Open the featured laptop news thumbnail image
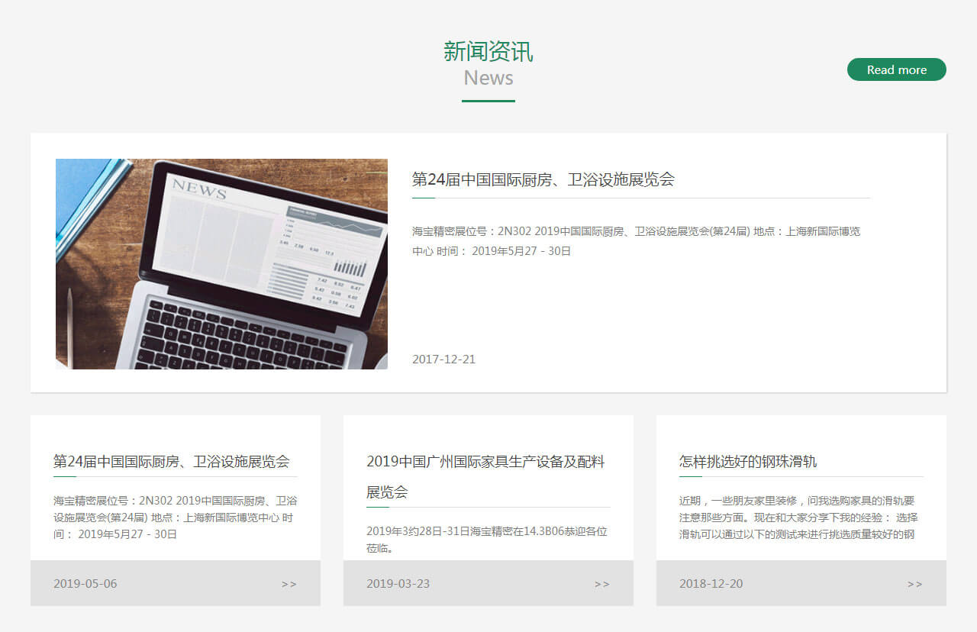977x632 pixels. (x=221, y=263)
